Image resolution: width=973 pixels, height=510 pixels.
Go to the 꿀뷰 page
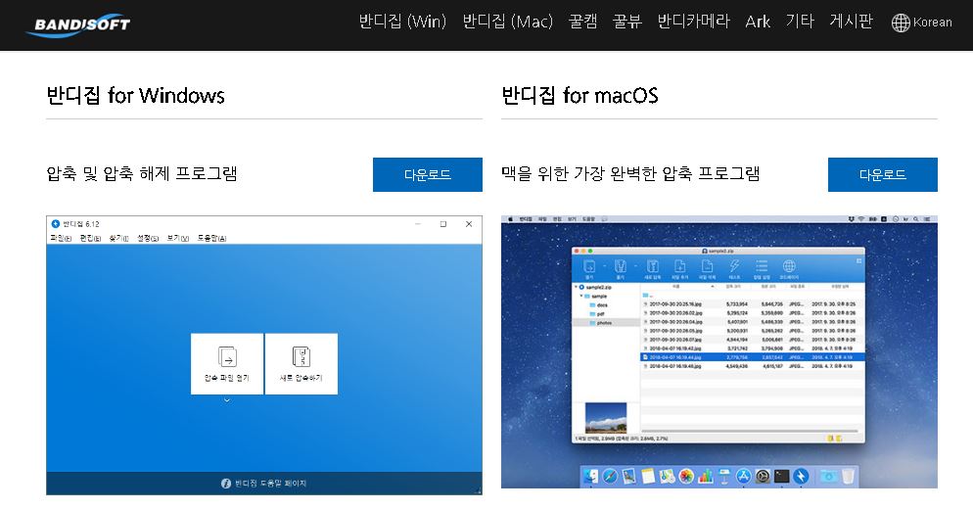(x=627, y=22)
